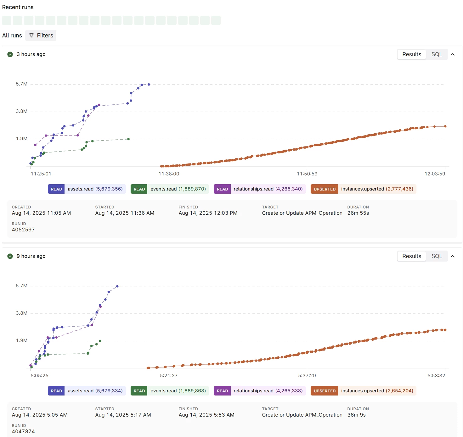Collapse the 3 hours ago run panel

(x=453, y=54)
